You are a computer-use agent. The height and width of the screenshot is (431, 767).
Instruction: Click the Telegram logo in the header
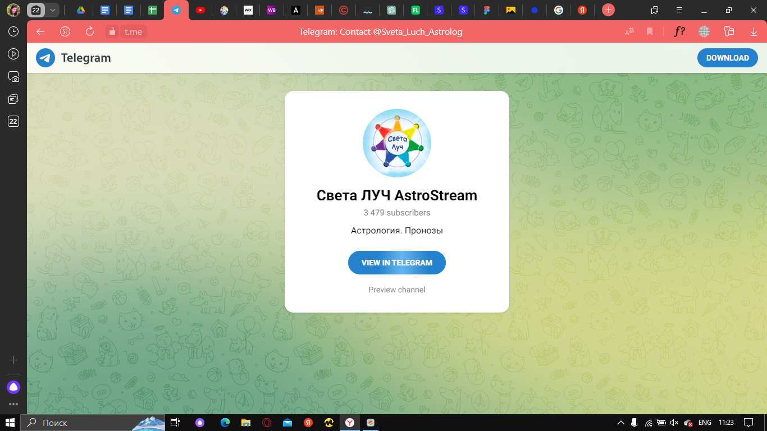(74, 58)
